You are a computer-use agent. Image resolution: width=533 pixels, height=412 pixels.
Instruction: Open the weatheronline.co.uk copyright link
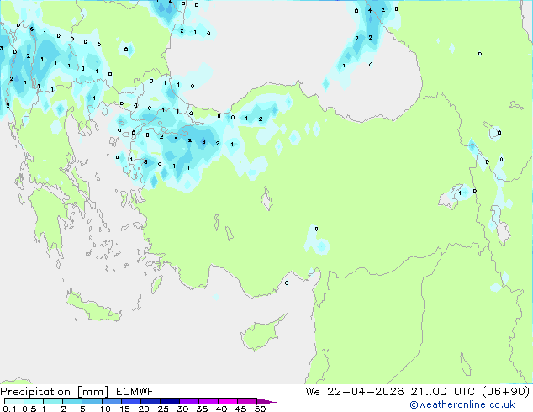pos(462,404)
